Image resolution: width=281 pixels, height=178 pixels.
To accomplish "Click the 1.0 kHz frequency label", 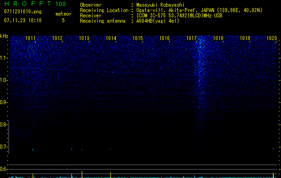I will 4,80.
